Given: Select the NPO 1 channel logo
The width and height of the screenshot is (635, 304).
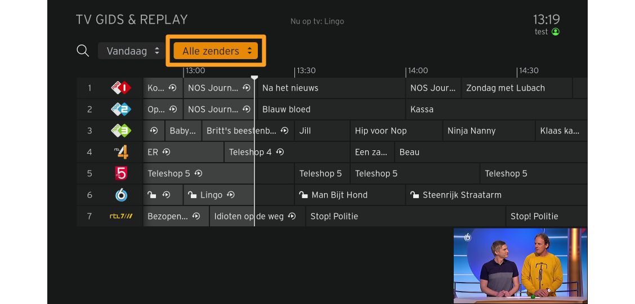Looking at the screenshot, I should pyautogui.click(x=120, y=88).
